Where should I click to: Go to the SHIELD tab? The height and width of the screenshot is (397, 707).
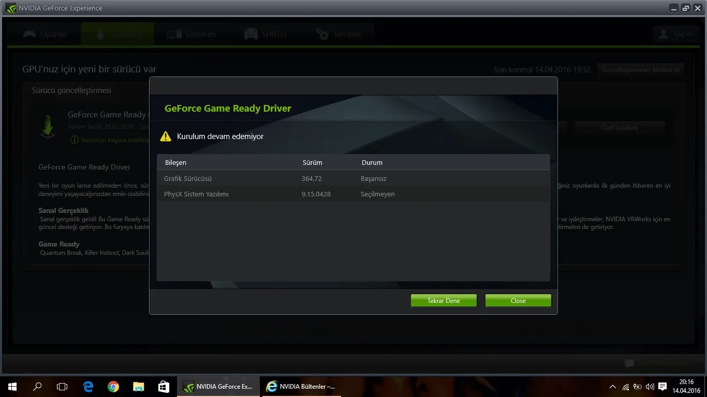pos(264,35)
